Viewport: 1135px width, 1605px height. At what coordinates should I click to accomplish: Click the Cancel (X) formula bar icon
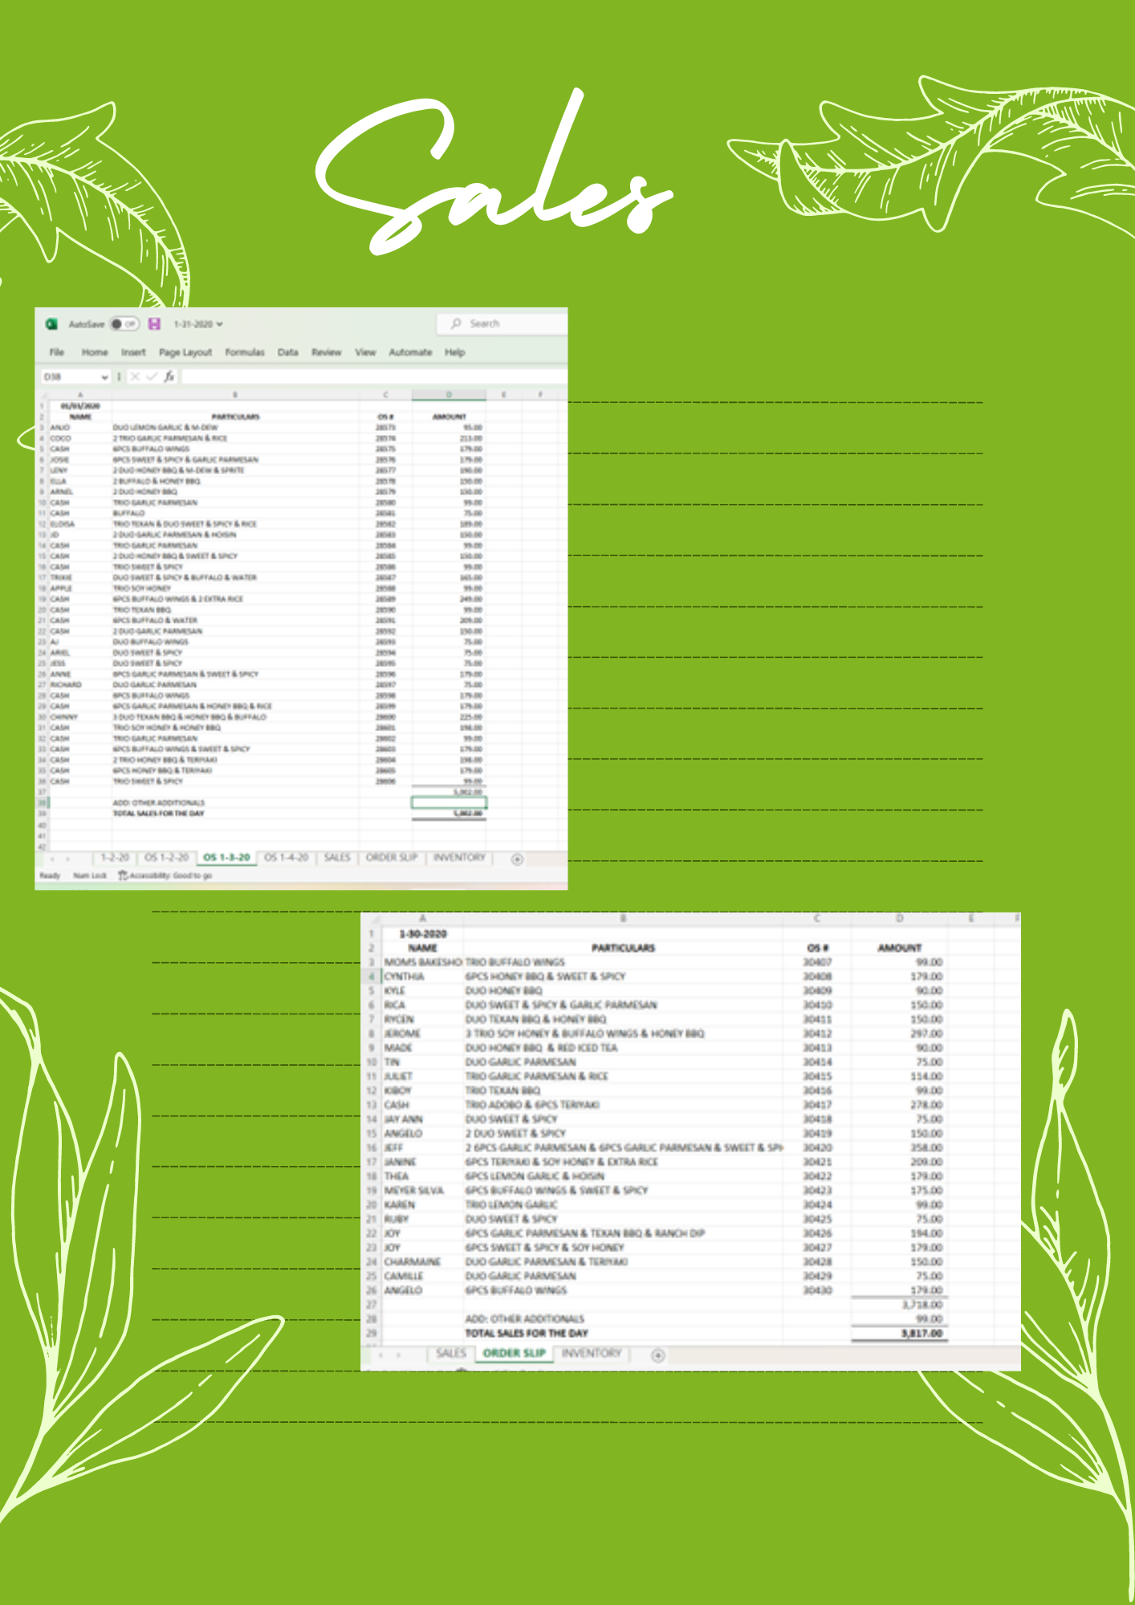coord(135,376)
